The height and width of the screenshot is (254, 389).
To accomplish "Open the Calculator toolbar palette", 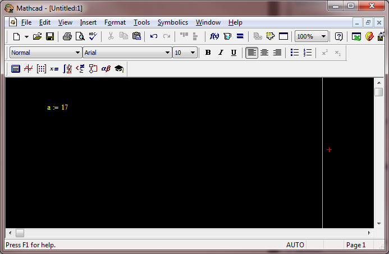I will click(15, 69).
